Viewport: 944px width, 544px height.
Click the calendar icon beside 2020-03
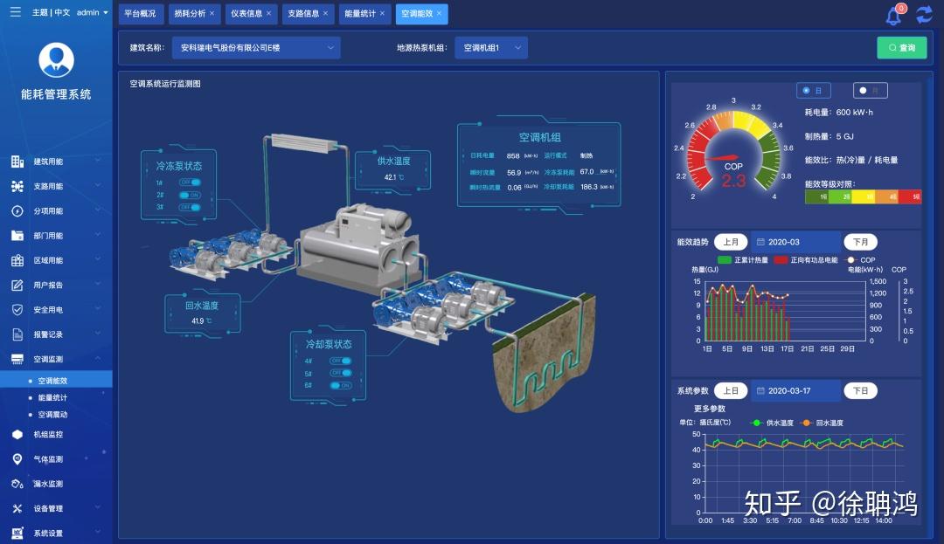click(760, 242)
